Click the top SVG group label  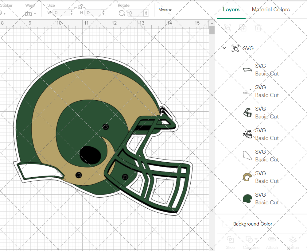(x=248, y=48)
